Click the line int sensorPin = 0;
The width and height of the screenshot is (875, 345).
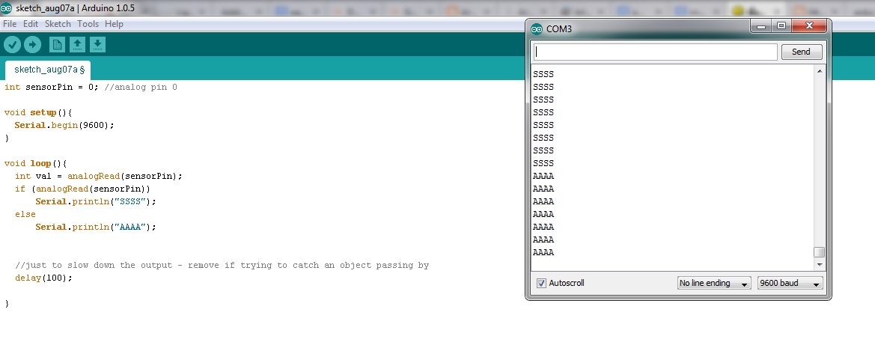[52, 88]
